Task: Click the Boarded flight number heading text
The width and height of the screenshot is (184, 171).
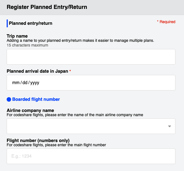Action: coord(36,99)
